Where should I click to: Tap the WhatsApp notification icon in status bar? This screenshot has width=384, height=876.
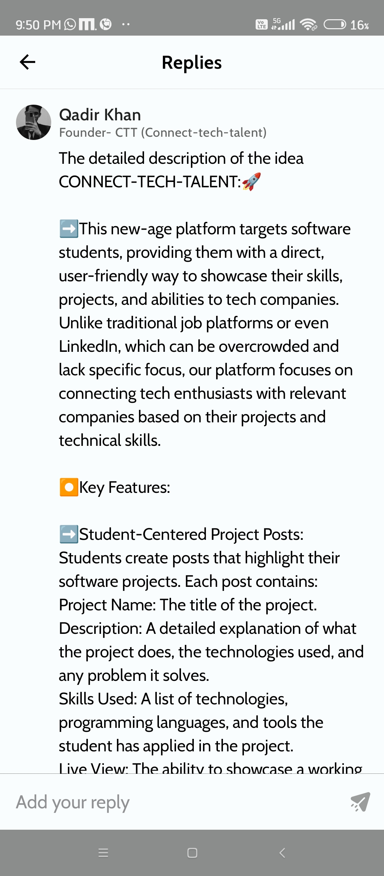pyautogui.click(x=70, y=24)
